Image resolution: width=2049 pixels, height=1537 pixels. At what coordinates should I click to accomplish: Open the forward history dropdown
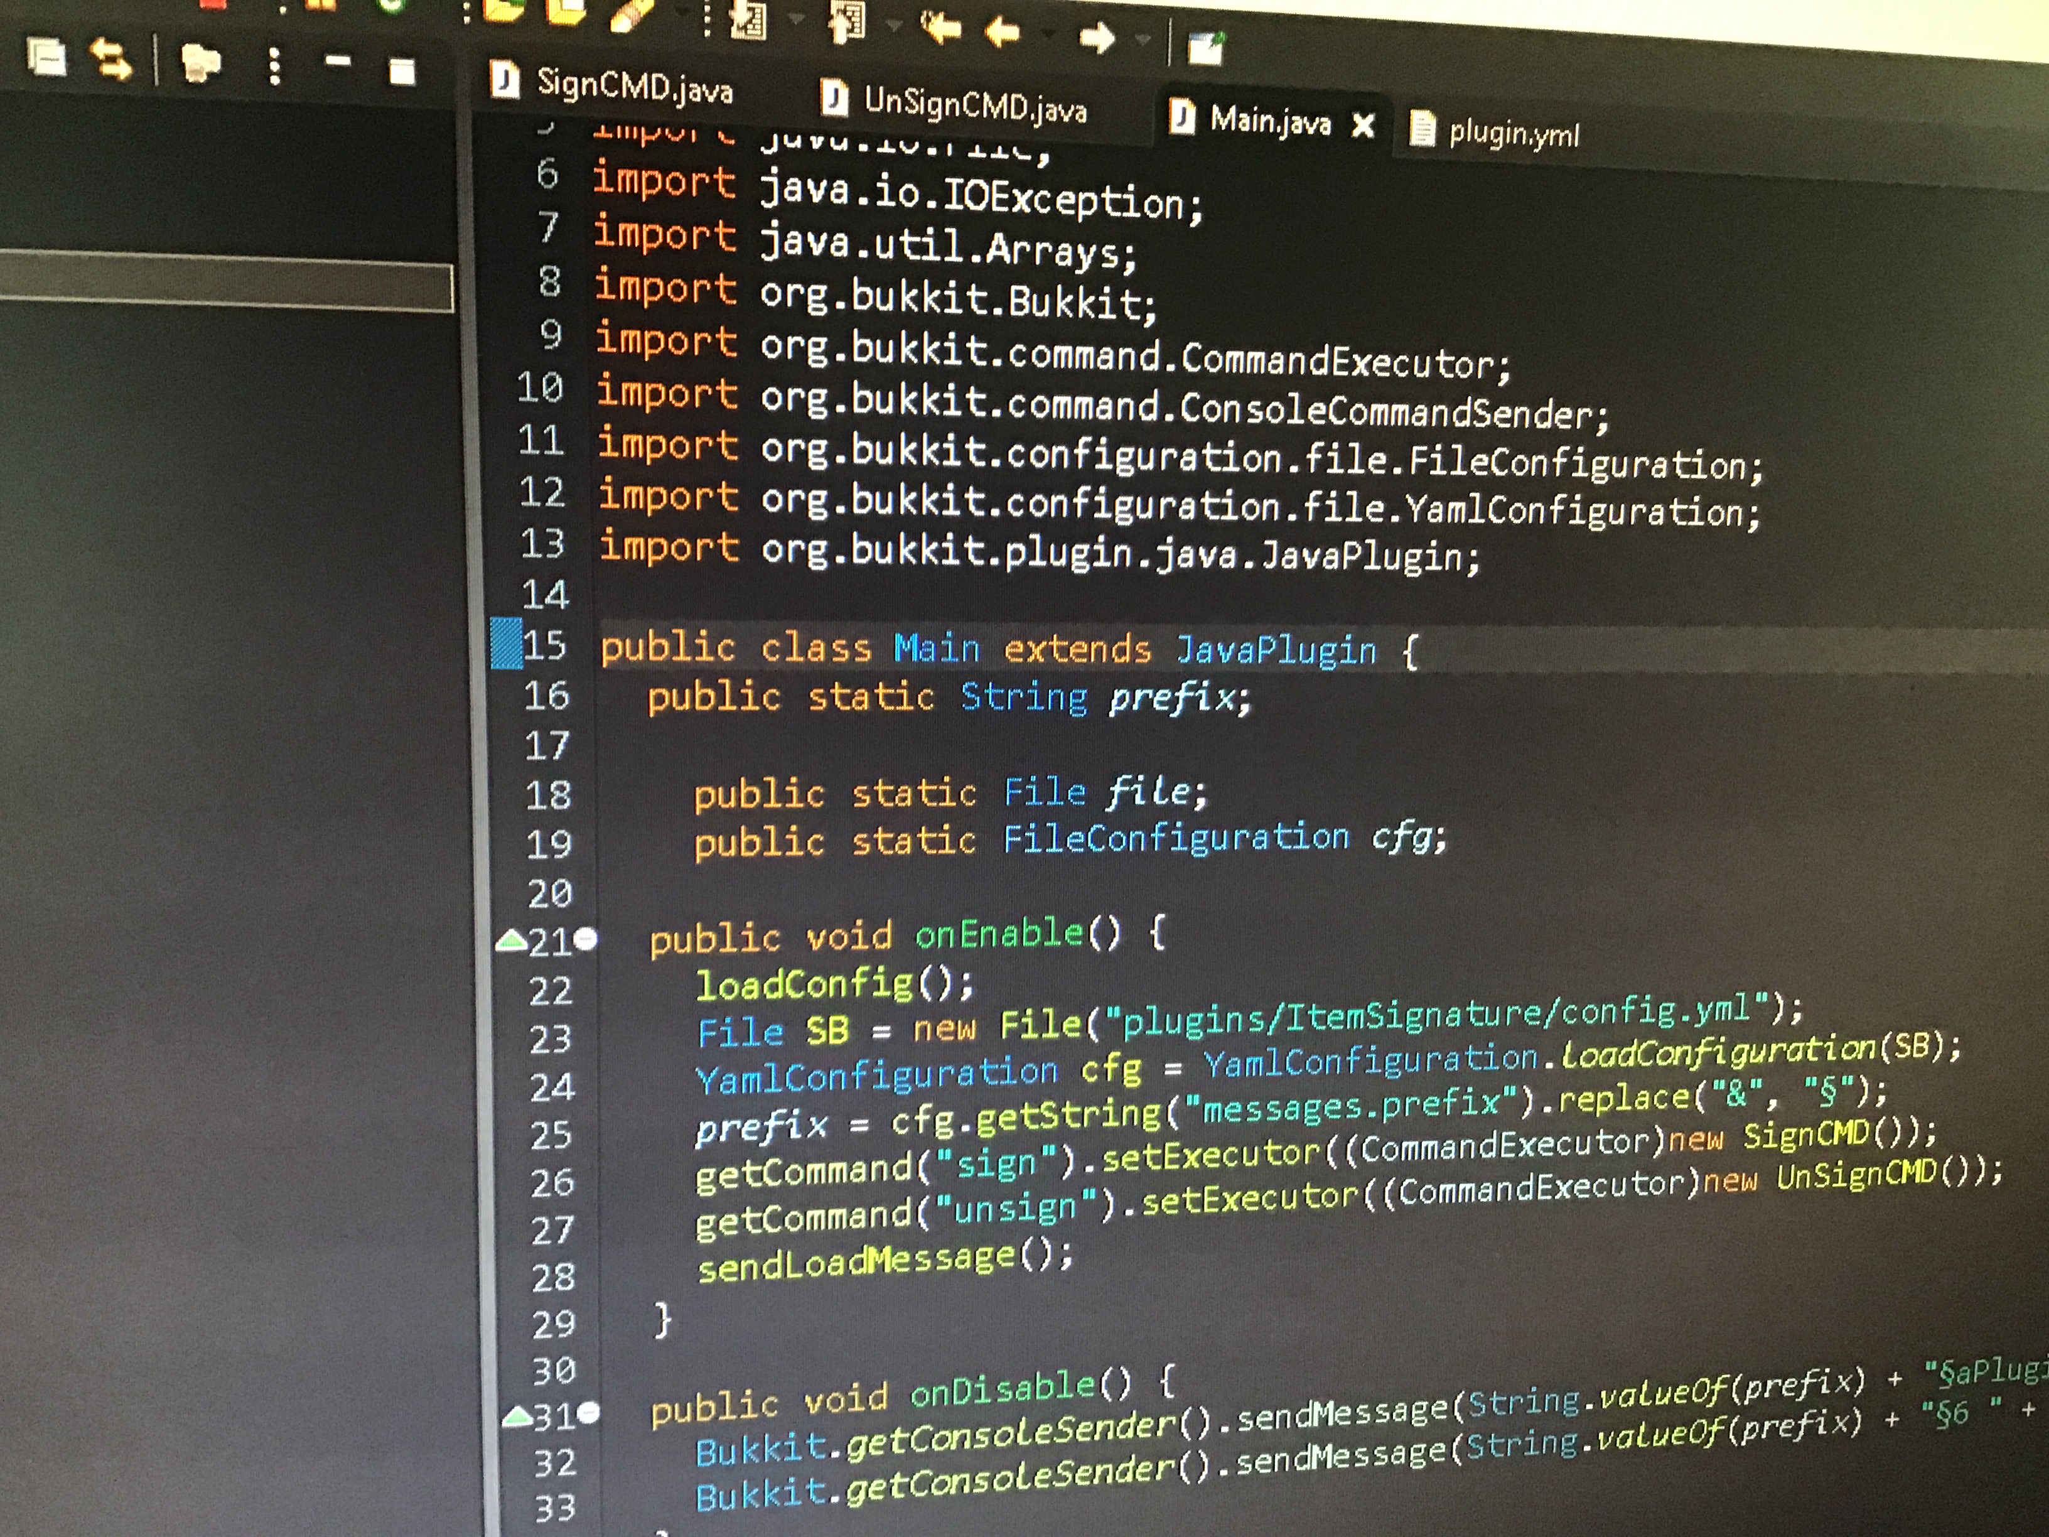[1143, 40]
